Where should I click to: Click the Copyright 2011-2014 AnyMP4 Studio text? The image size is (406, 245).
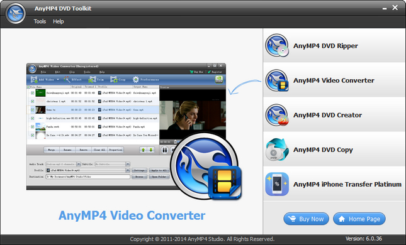pyautogui.click(x=202, y=239)
